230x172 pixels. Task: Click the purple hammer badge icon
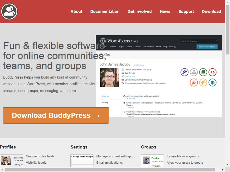(184, 72)
